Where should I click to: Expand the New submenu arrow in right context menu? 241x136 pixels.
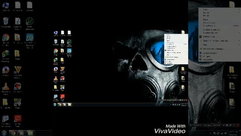coord(239,45)
